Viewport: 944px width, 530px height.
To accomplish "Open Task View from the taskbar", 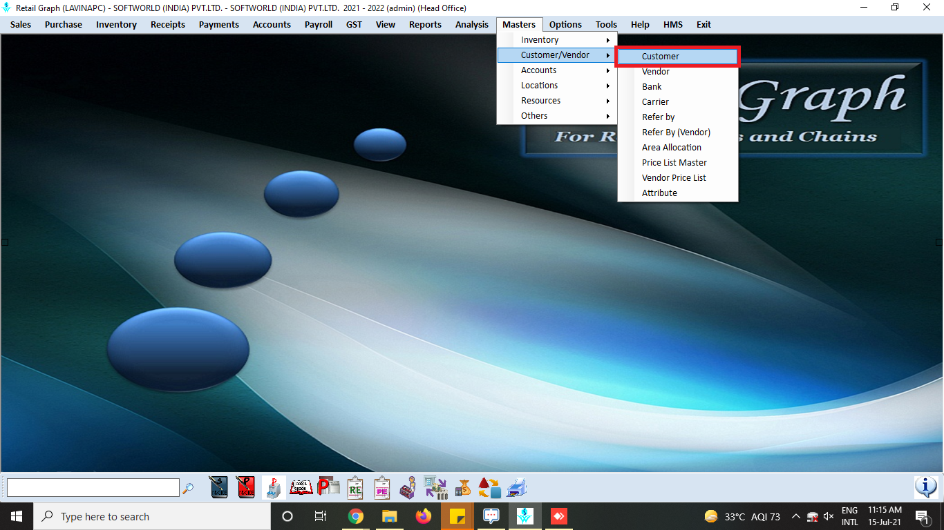I will point(321,516).
